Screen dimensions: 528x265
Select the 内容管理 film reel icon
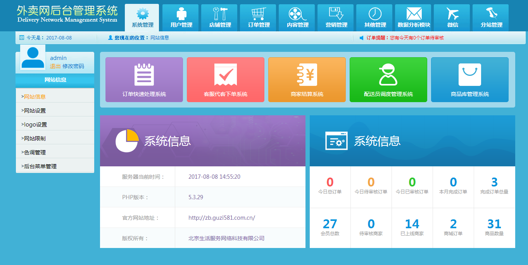pyautogui.click(x=297, y=14)
